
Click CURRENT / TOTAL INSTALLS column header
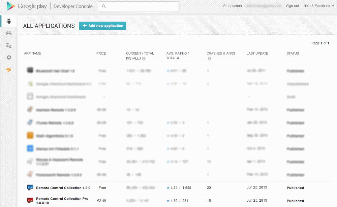140,56
